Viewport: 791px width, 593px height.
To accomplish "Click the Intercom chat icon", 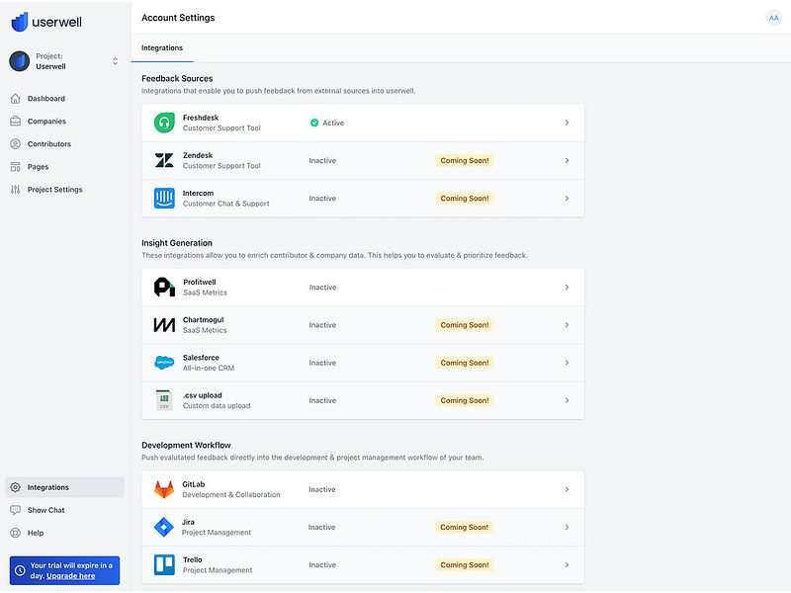I will [x=161, y=198].
